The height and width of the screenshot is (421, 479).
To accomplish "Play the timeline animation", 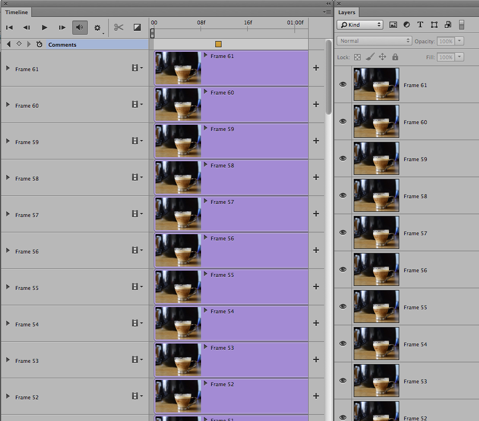I will (44, 27).
